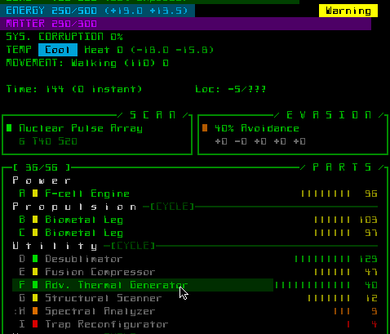The height and width of the screenshot is (334, 390).
Task: Click the Fusion Compressor yellow status square
Action: click(35, 272)
